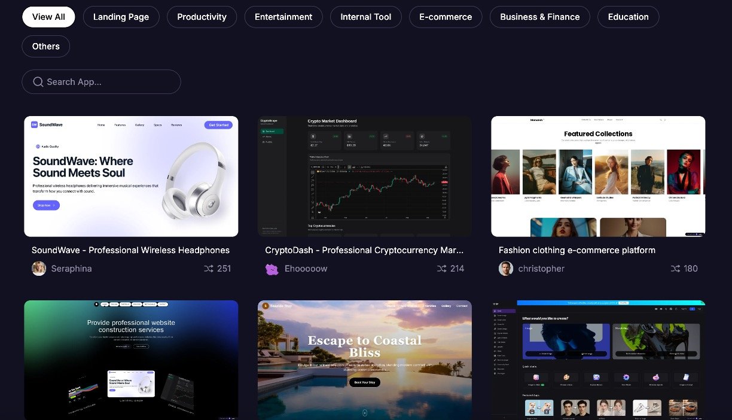Filter by Internal Tool category

(x=365, y=17)
